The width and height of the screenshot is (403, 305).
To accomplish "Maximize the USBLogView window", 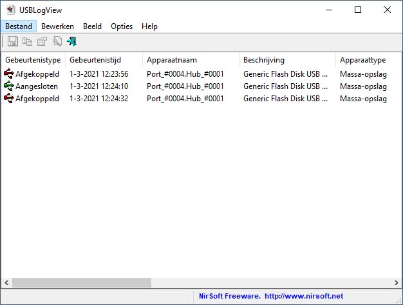I will click(358, 10).
